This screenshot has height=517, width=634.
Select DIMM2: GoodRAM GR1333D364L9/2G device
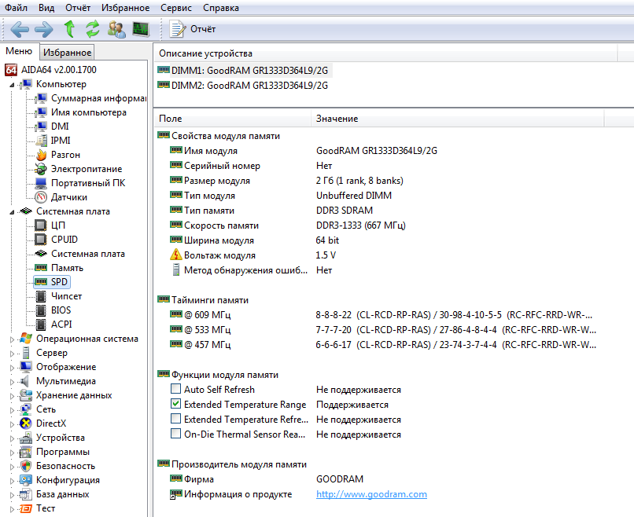point(249,86)
